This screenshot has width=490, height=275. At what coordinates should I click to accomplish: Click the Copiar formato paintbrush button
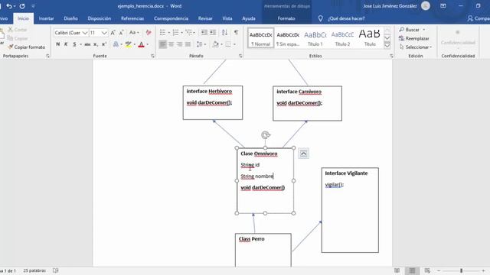pos(27,47)
